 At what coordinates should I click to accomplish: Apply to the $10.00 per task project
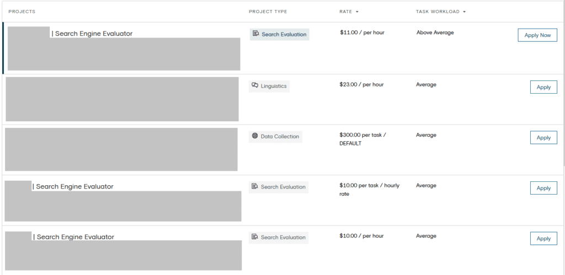(543, 188)
